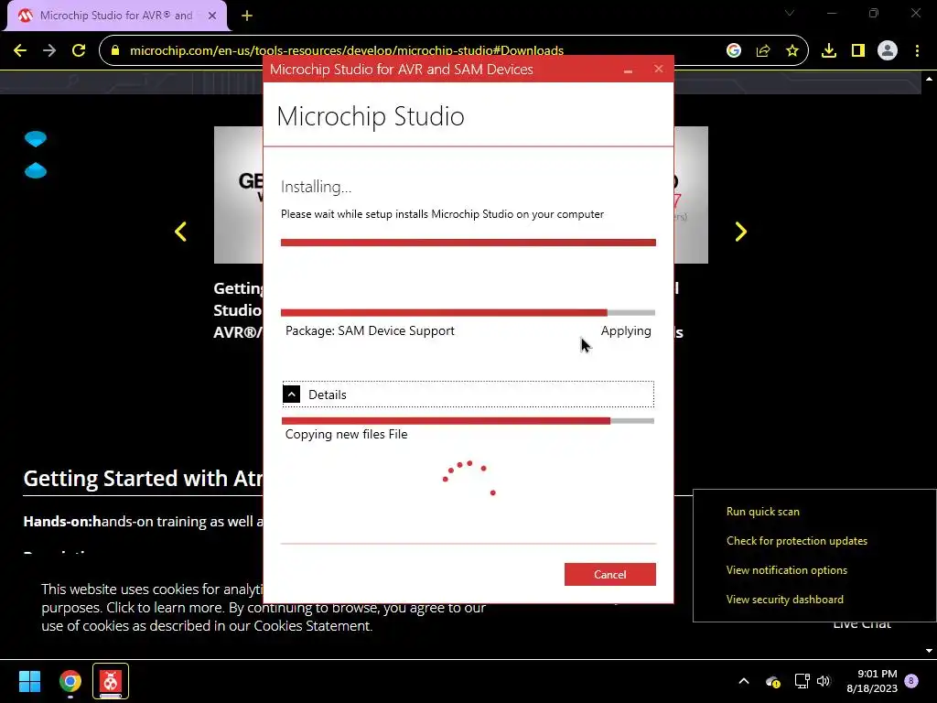Show hidden system tray icons

click(744, 681)
